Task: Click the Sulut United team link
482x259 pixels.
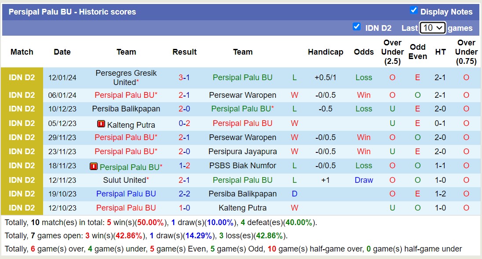Action: [x=124, y=180]
